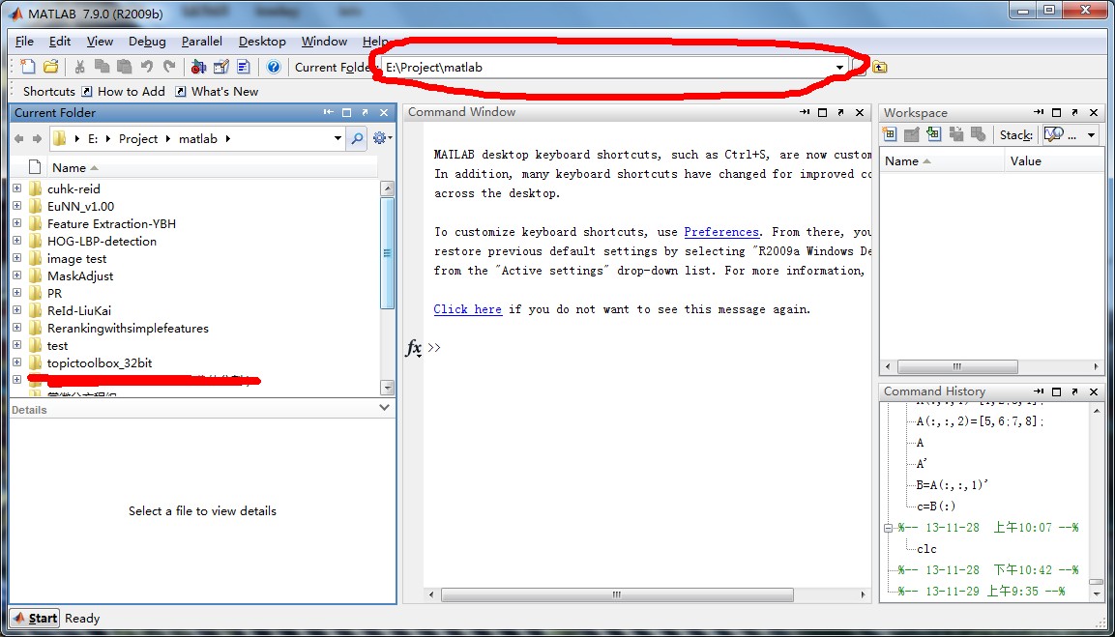Open the Profiler icon
The height and width of the screenshot is (637, 1115).
tap(243, 67)
